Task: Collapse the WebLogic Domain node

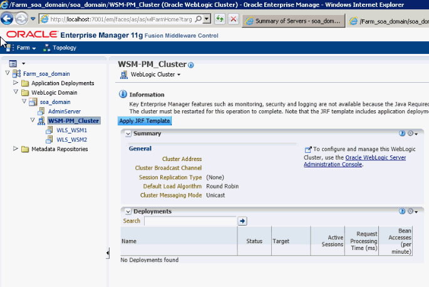Action: click(16, 91)
